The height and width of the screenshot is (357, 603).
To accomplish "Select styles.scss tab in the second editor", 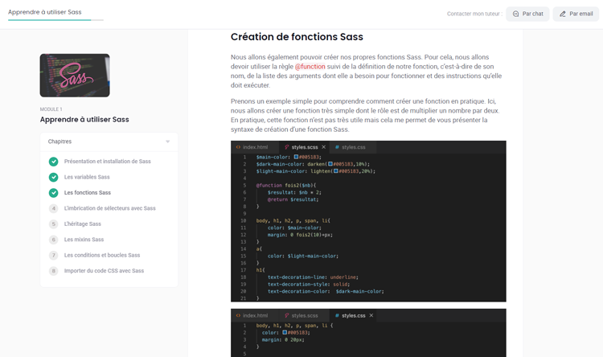I will tap(304, 315).
